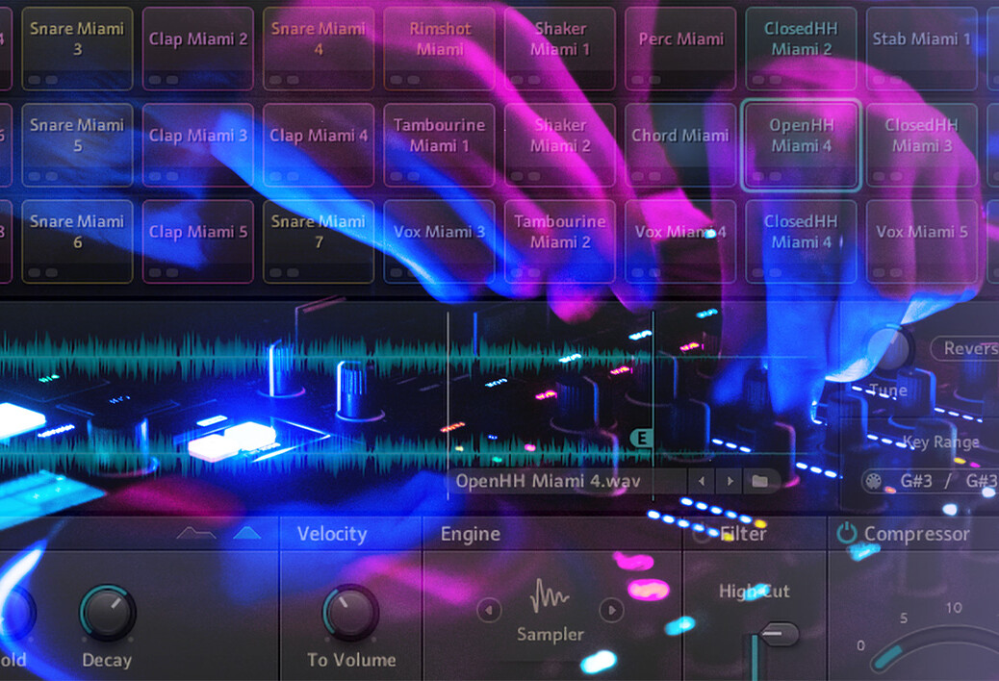Click the High Cut slider handle
999x681 pixels.
pos(780,634)
